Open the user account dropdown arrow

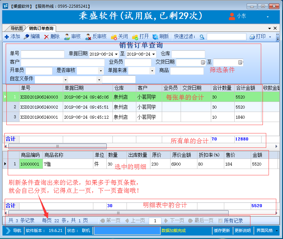tap(268, 17)
